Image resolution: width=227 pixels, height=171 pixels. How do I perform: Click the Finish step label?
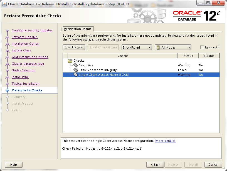point(16,110)
